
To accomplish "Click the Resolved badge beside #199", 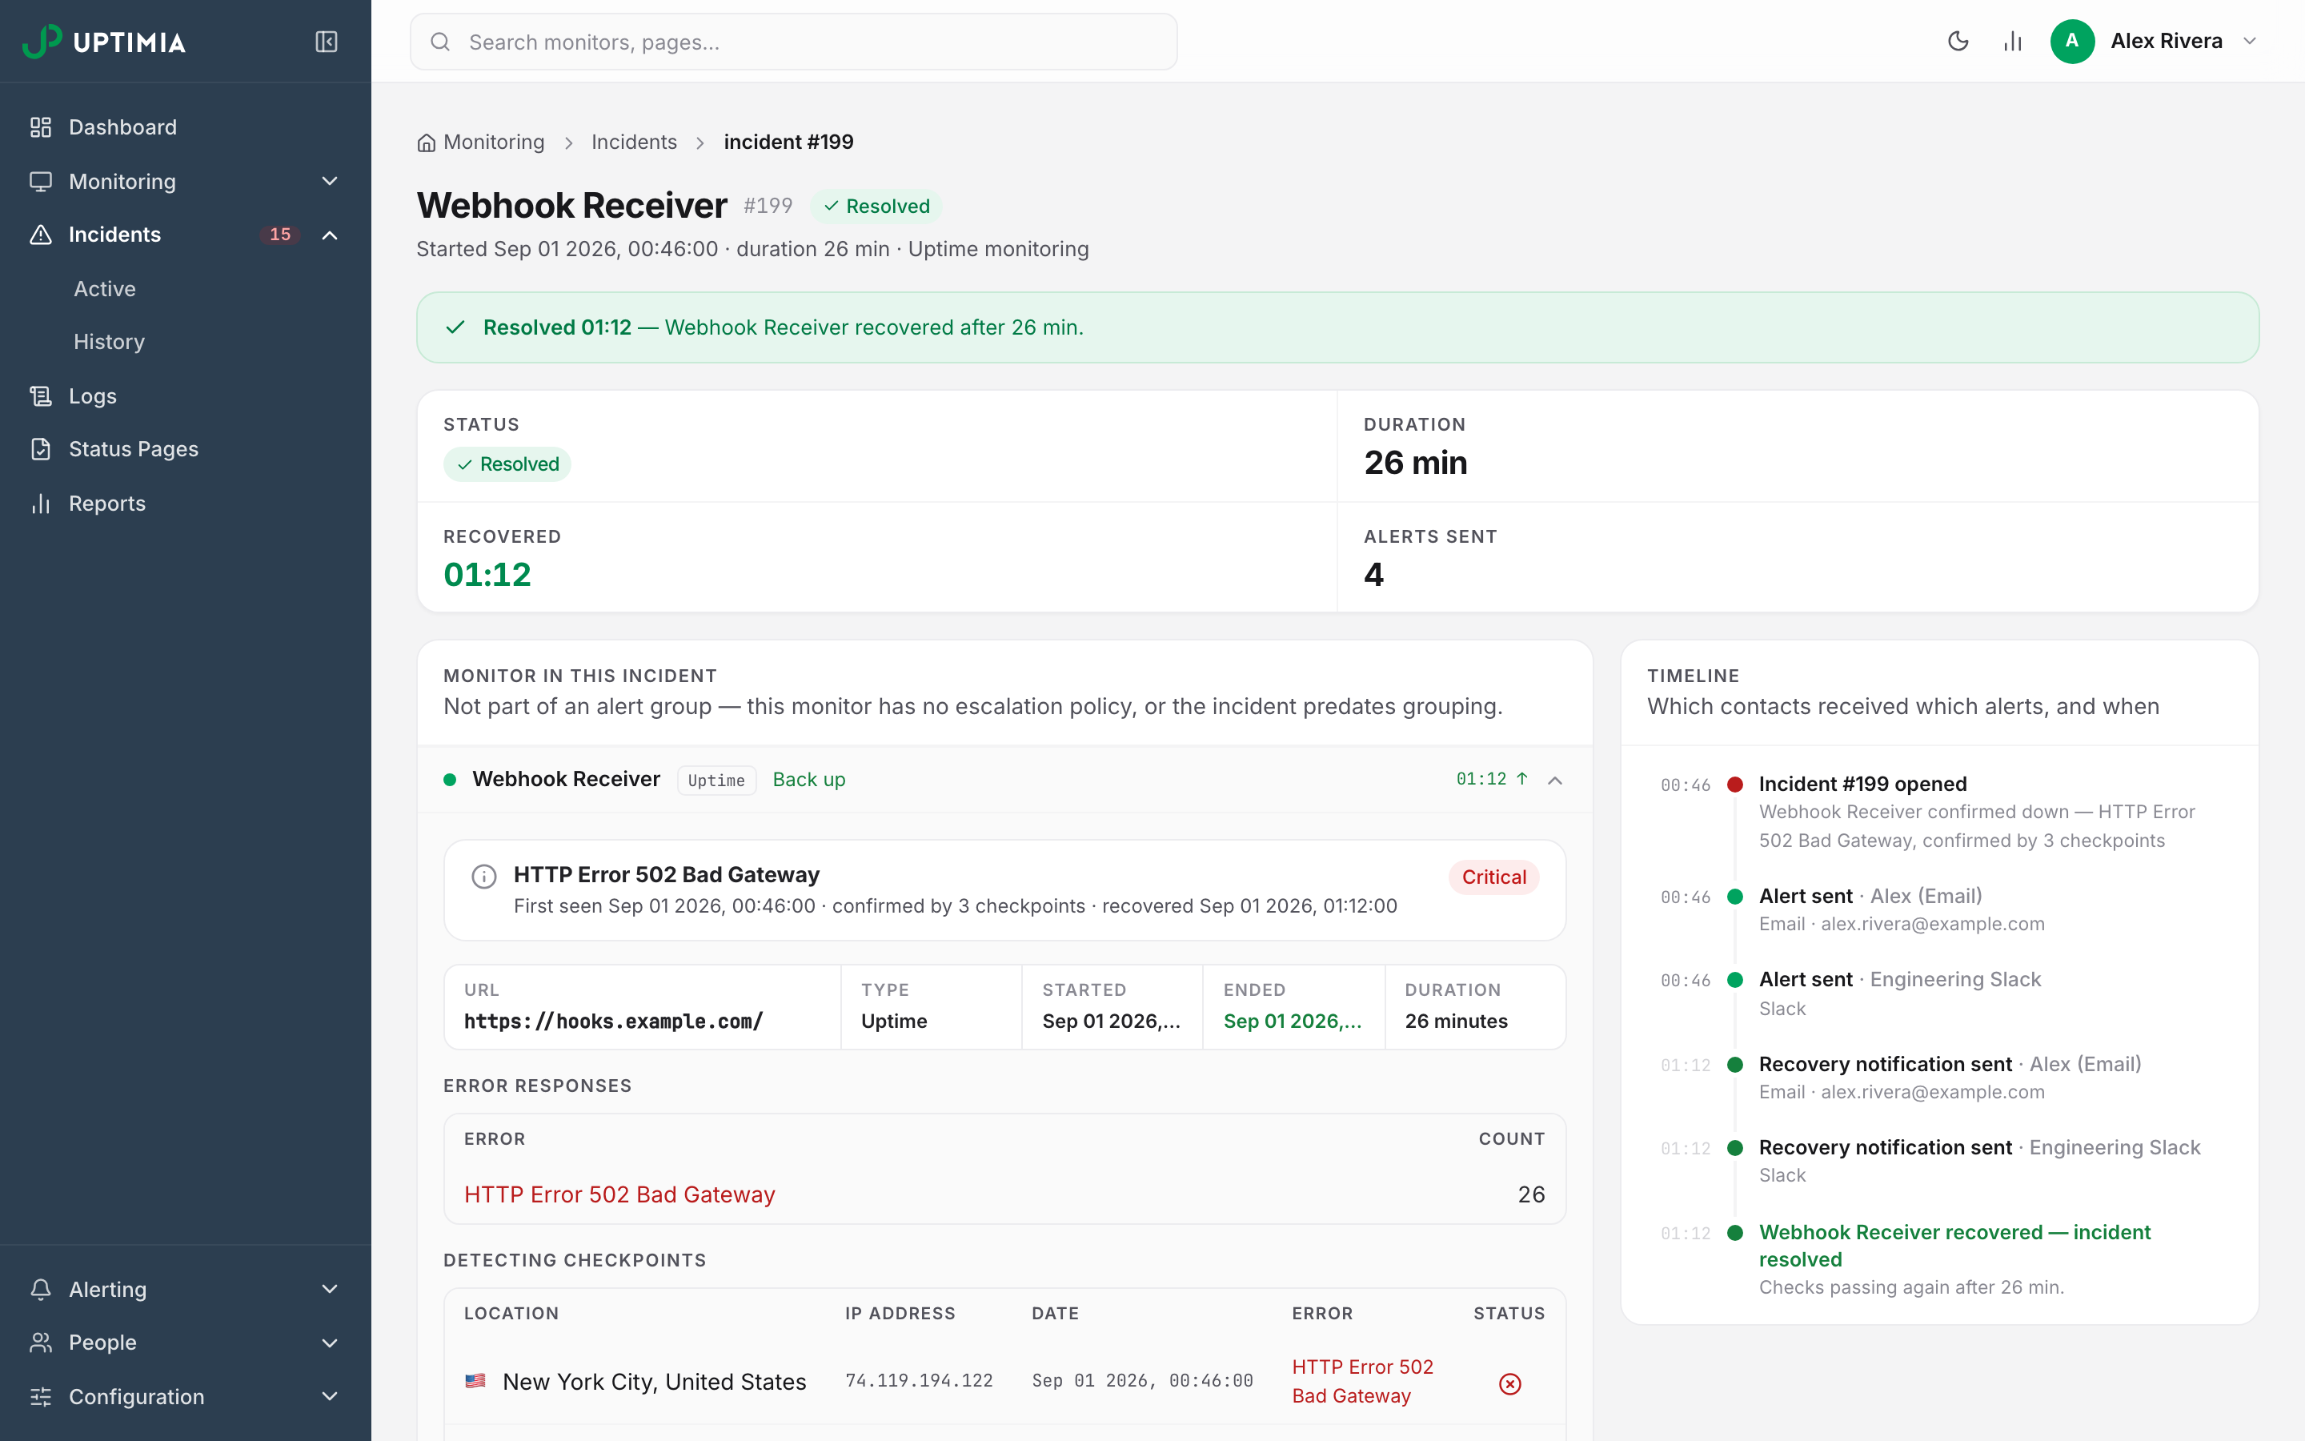I will click(x=876, y=206).
